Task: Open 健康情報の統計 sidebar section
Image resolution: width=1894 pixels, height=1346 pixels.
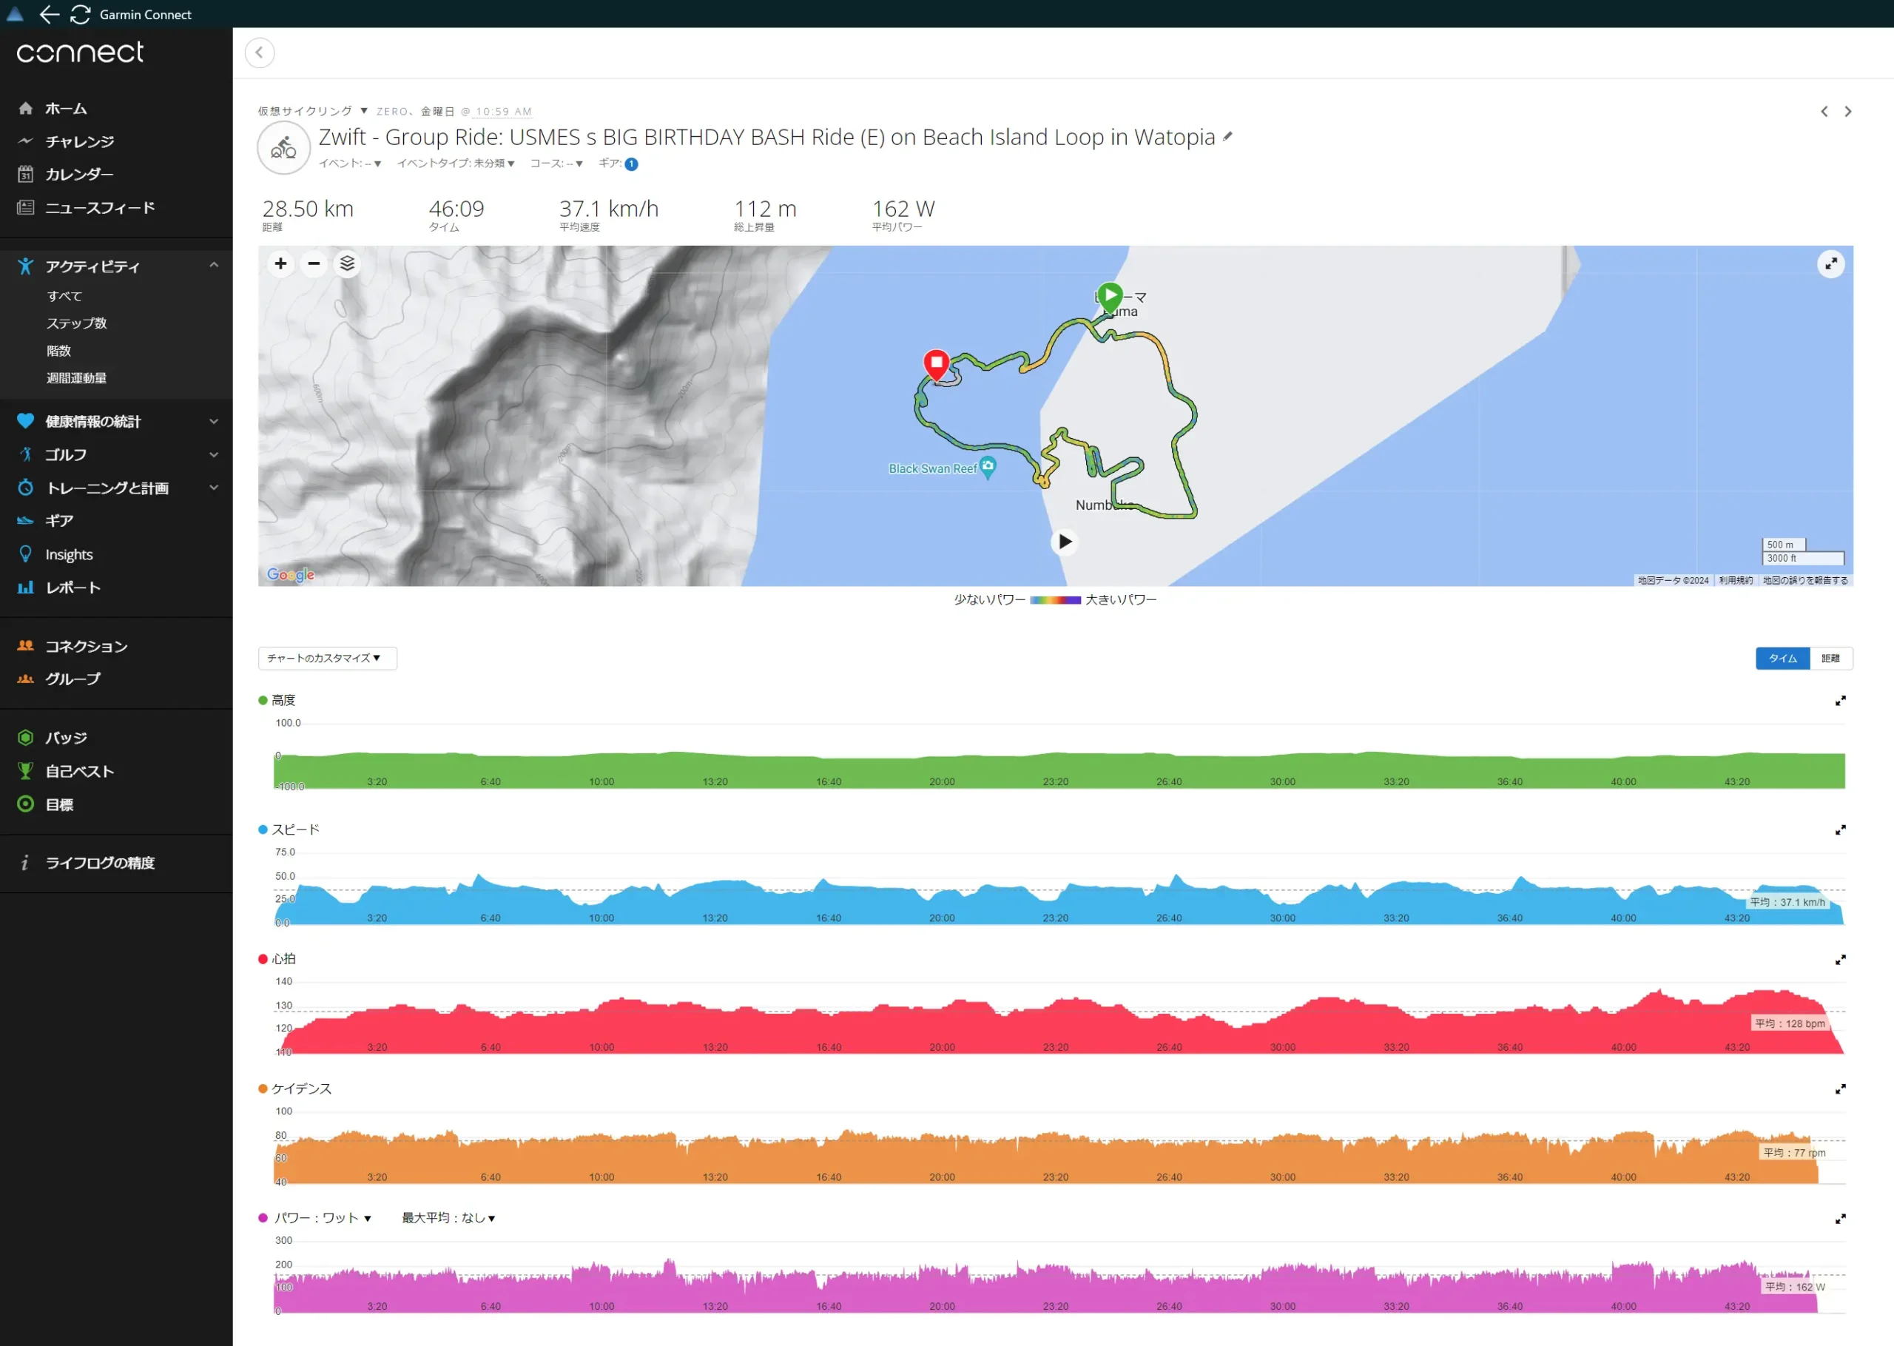Action: click(x=119, y=421)
